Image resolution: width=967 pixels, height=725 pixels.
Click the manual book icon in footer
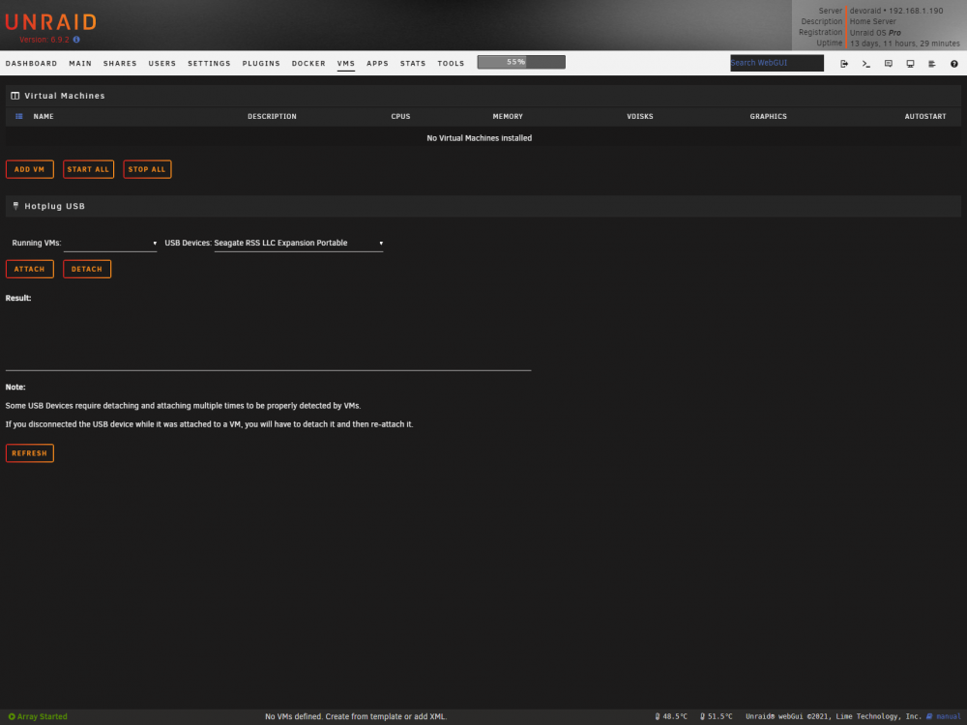pos(929,716)
